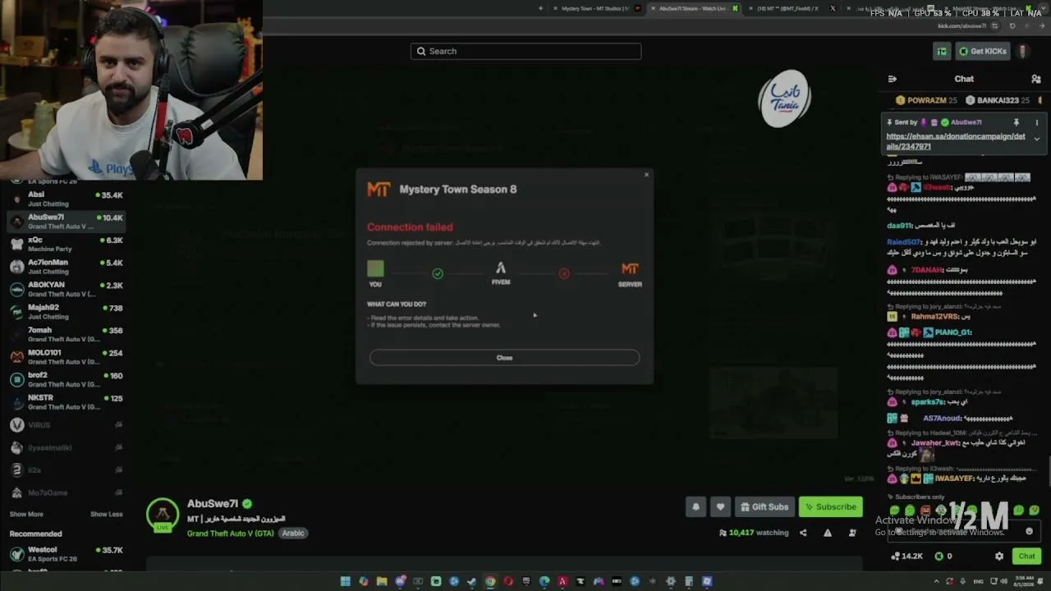
Task: Click Show Less in sidebar
Action: [x=106, y=514]
